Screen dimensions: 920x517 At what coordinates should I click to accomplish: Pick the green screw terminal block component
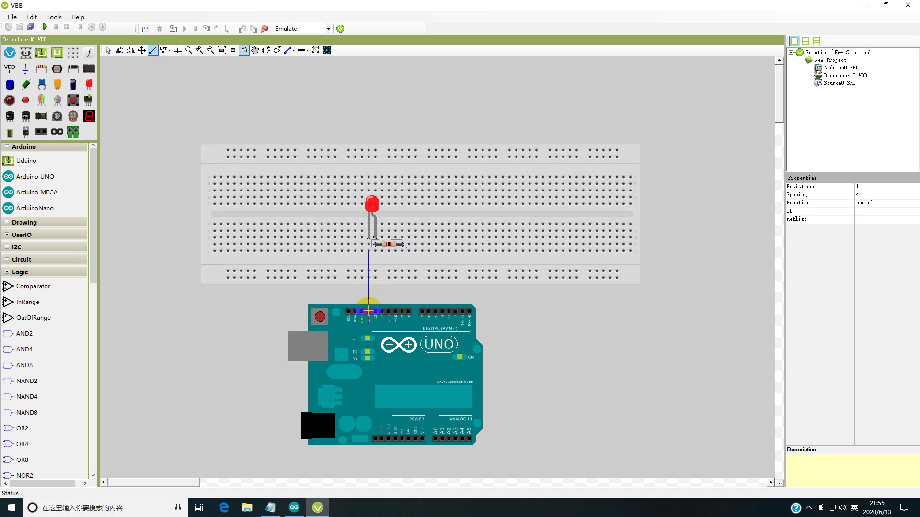73,132
